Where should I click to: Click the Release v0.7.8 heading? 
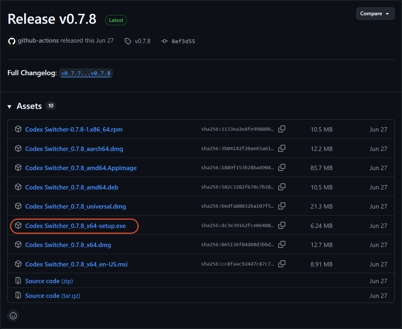[52, 19]
